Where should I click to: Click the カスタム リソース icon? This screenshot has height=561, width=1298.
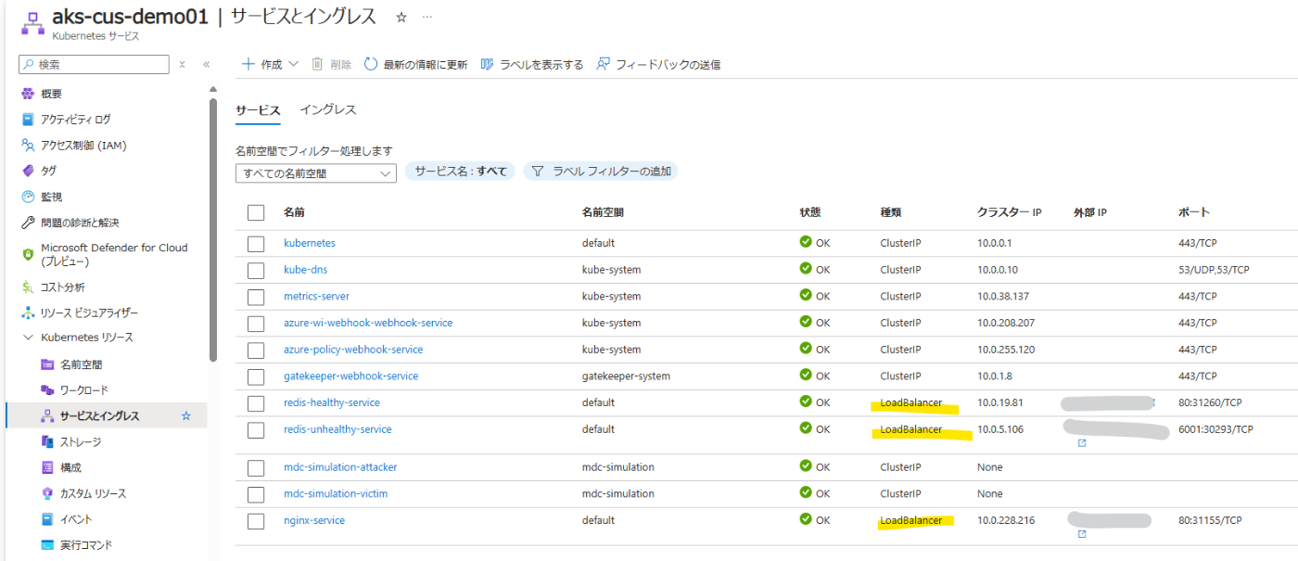pos(47,493)
